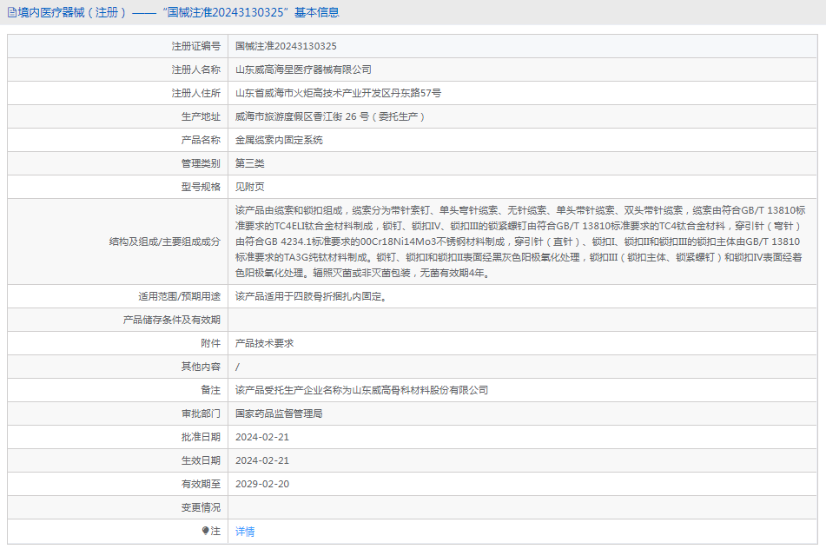This screenshot has width=826, height=549.
Task: Select the date in the 生效日期 row
Action: tap(262, 460)
